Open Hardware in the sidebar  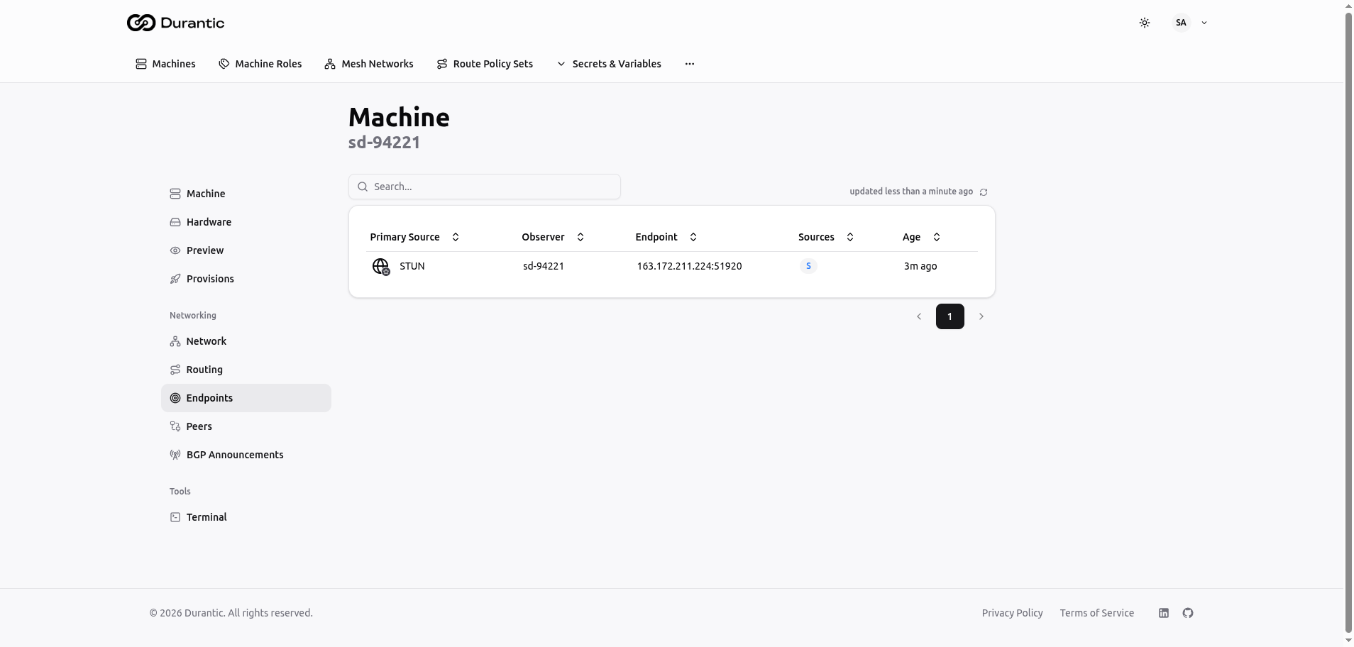click(209, 222)
